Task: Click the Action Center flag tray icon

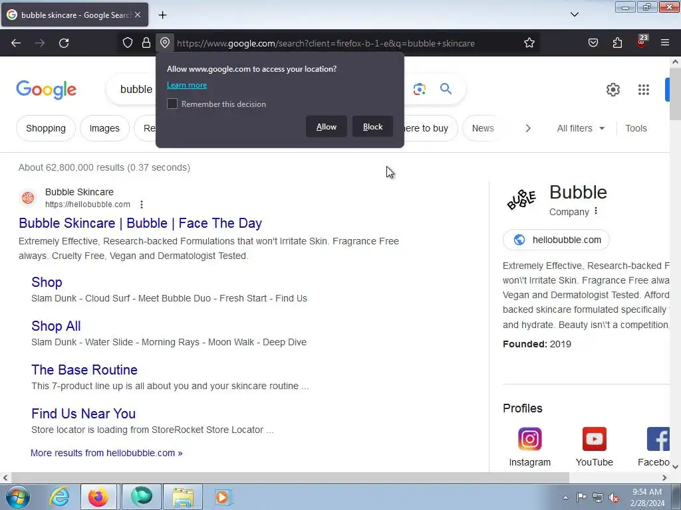Action: pos(581,497)
